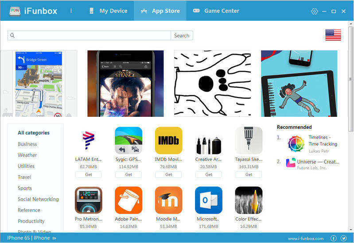The image size is (354, 243).
Task: Open the Sygic navigation map banner
Action: [39, 84]
